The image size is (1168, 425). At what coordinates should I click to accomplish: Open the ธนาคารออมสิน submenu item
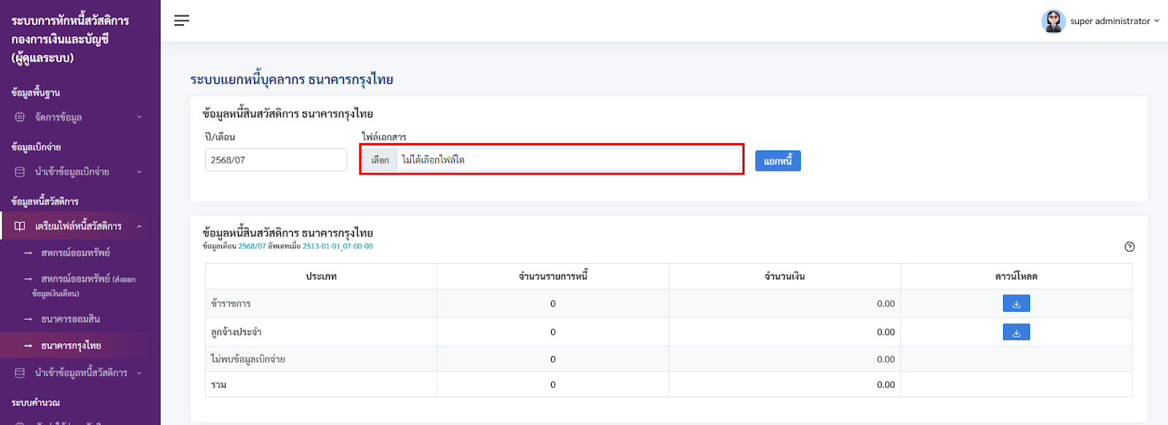pyautogui.click(x=71, y=319)
